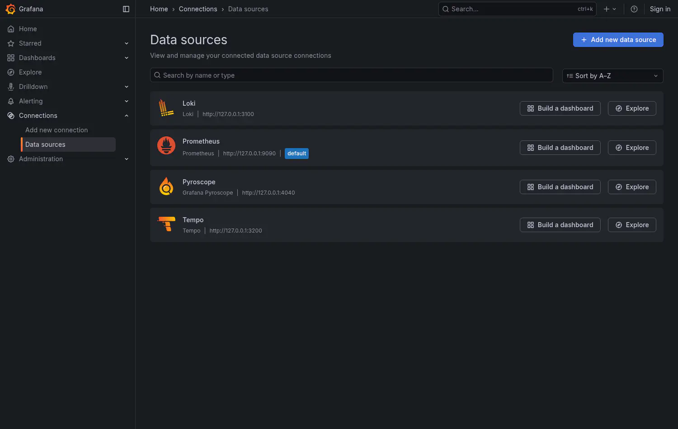This screenshot has height=429, width=678.
Task: Click the Starred star icon
Action: coord(11,43)
